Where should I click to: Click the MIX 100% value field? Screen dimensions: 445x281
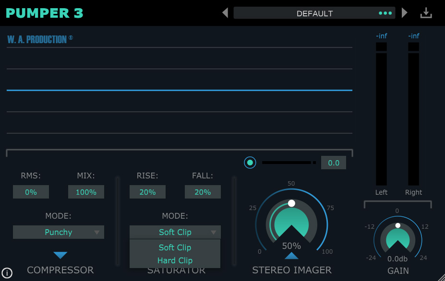click(x=86, y=192)
